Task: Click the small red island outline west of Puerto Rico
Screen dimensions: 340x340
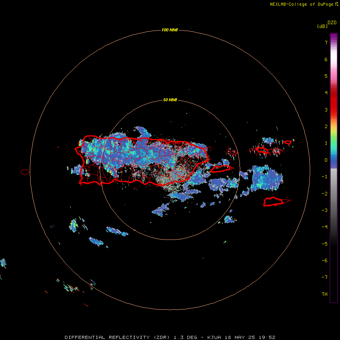Action: 25,172
